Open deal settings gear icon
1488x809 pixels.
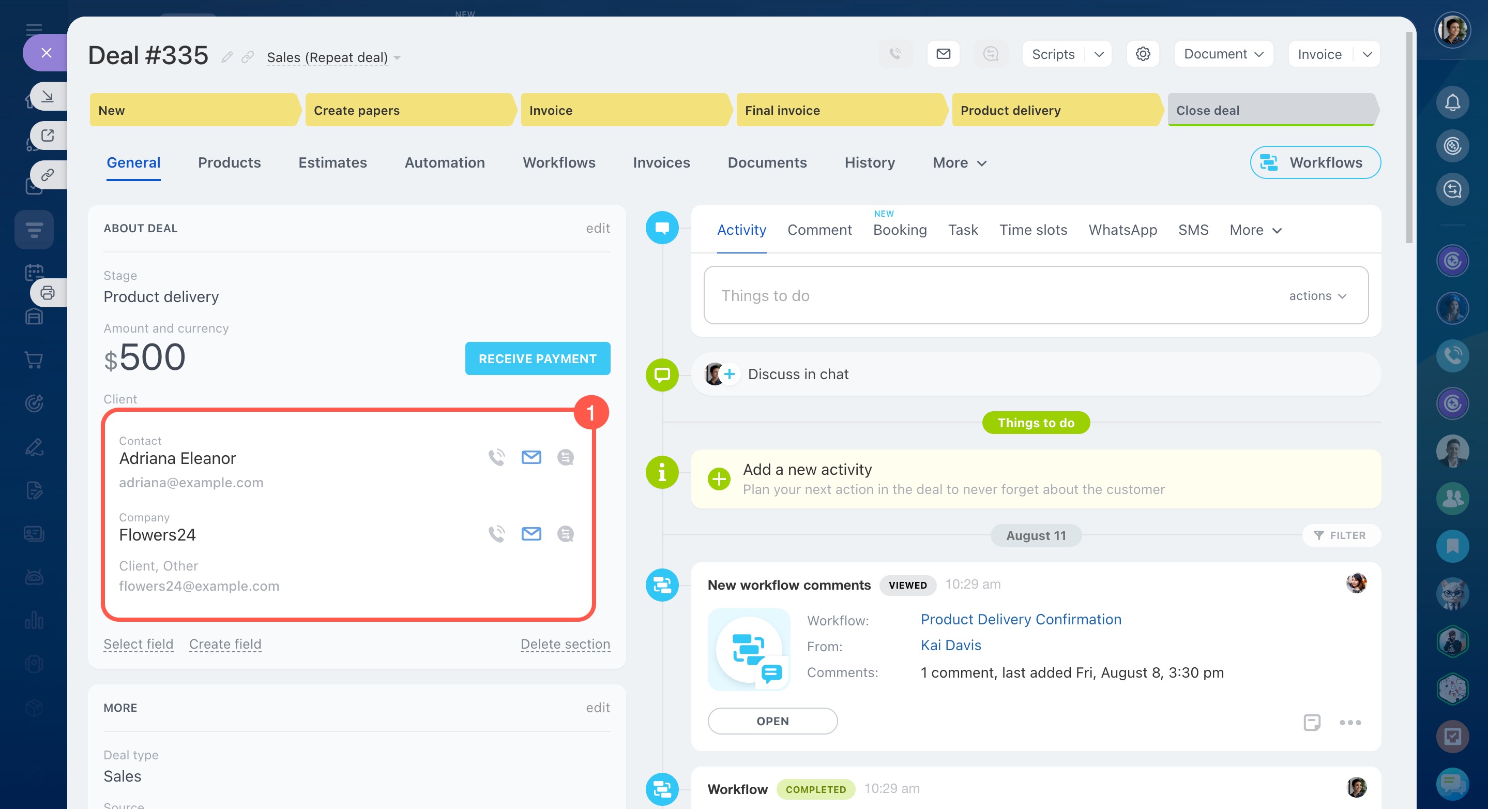click(1143, 54)
